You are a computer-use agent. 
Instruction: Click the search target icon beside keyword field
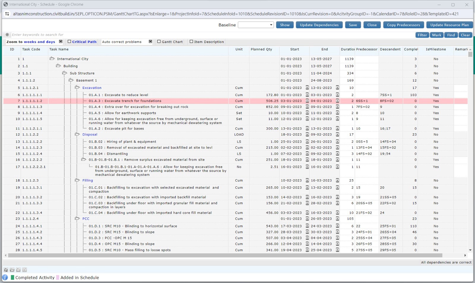7,35
